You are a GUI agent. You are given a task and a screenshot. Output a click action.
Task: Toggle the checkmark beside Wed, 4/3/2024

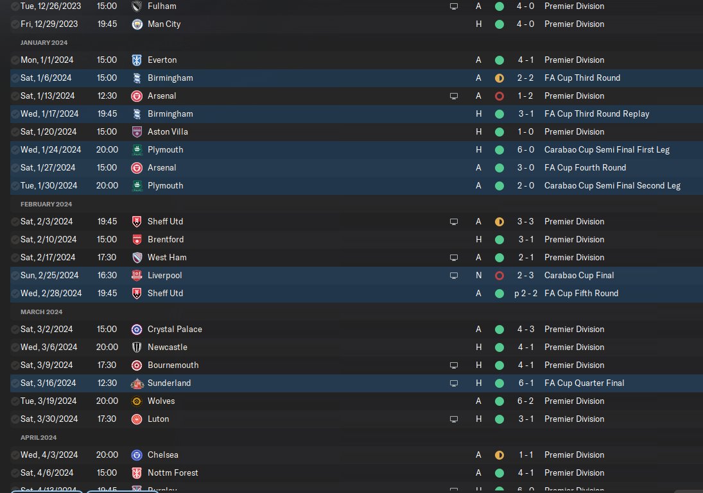15,455
